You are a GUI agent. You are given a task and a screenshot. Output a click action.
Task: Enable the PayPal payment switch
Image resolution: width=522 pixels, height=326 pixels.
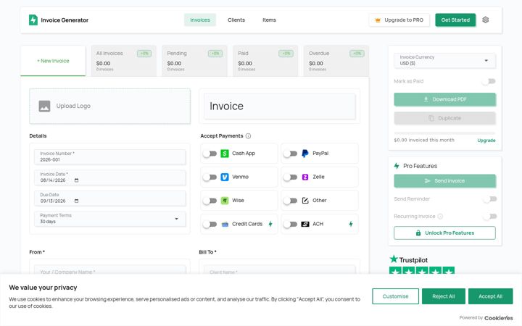[290, 154]
